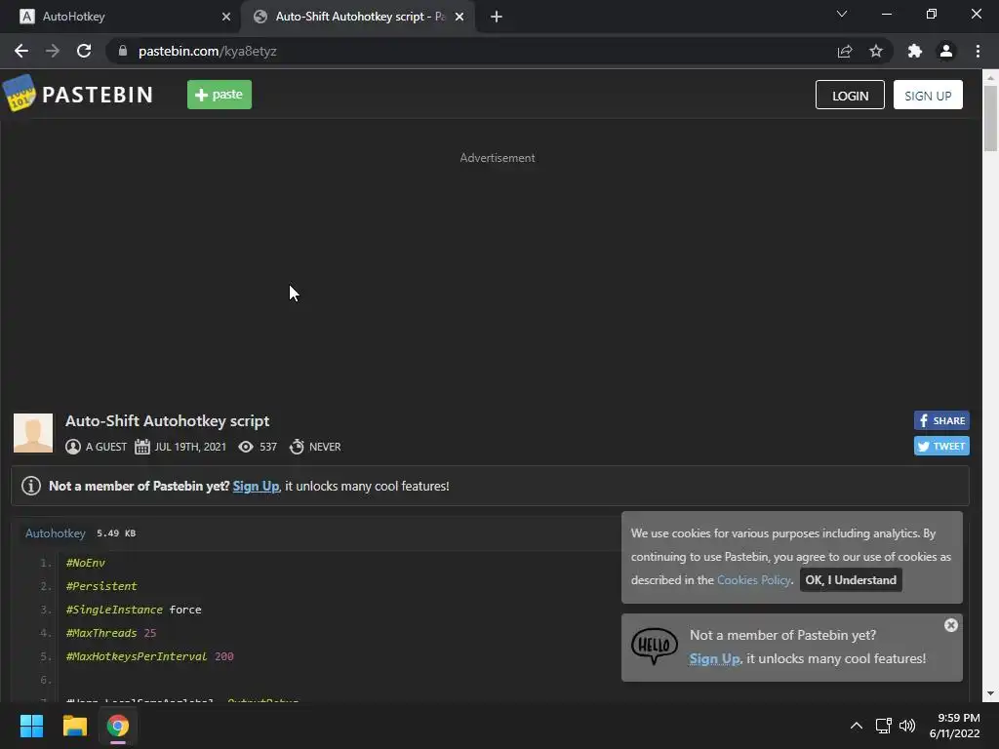The height and width of the screenshot is (749, 999).
Task: Close the Not a member popup
Action: (950, 625)
